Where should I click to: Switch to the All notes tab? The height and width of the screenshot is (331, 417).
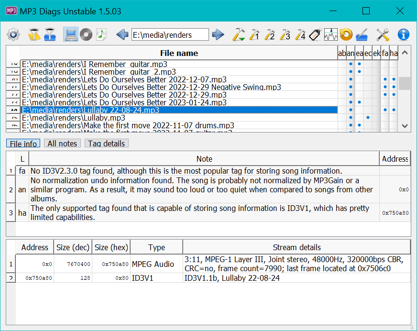[62, 143]
